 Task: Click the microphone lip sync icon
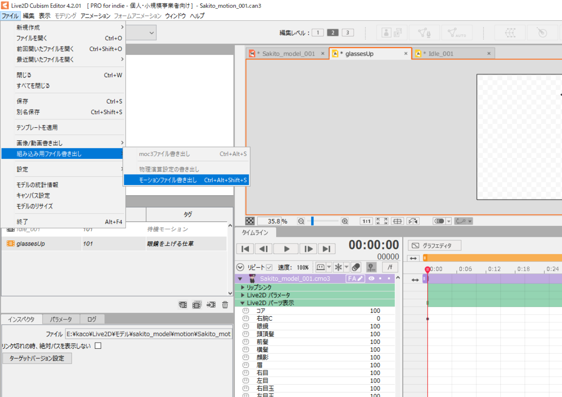(x=371, y=267)
